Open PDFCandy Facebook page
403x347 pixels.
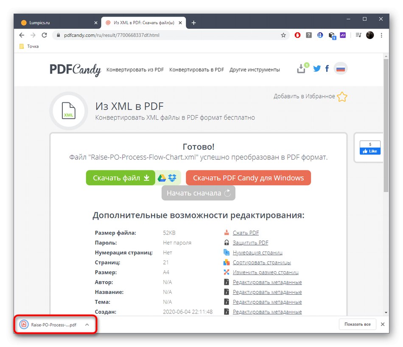pos(327,68)
